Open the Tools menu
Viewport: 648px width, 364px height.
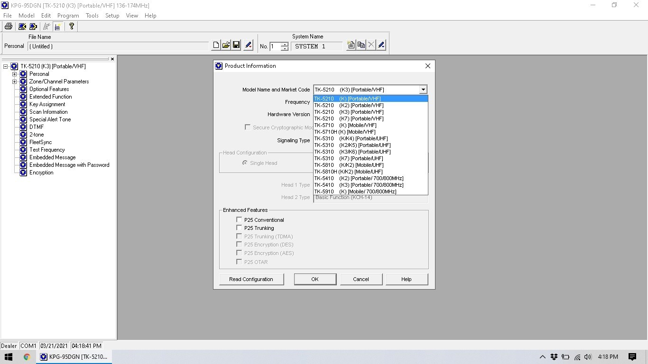(92, 16)
